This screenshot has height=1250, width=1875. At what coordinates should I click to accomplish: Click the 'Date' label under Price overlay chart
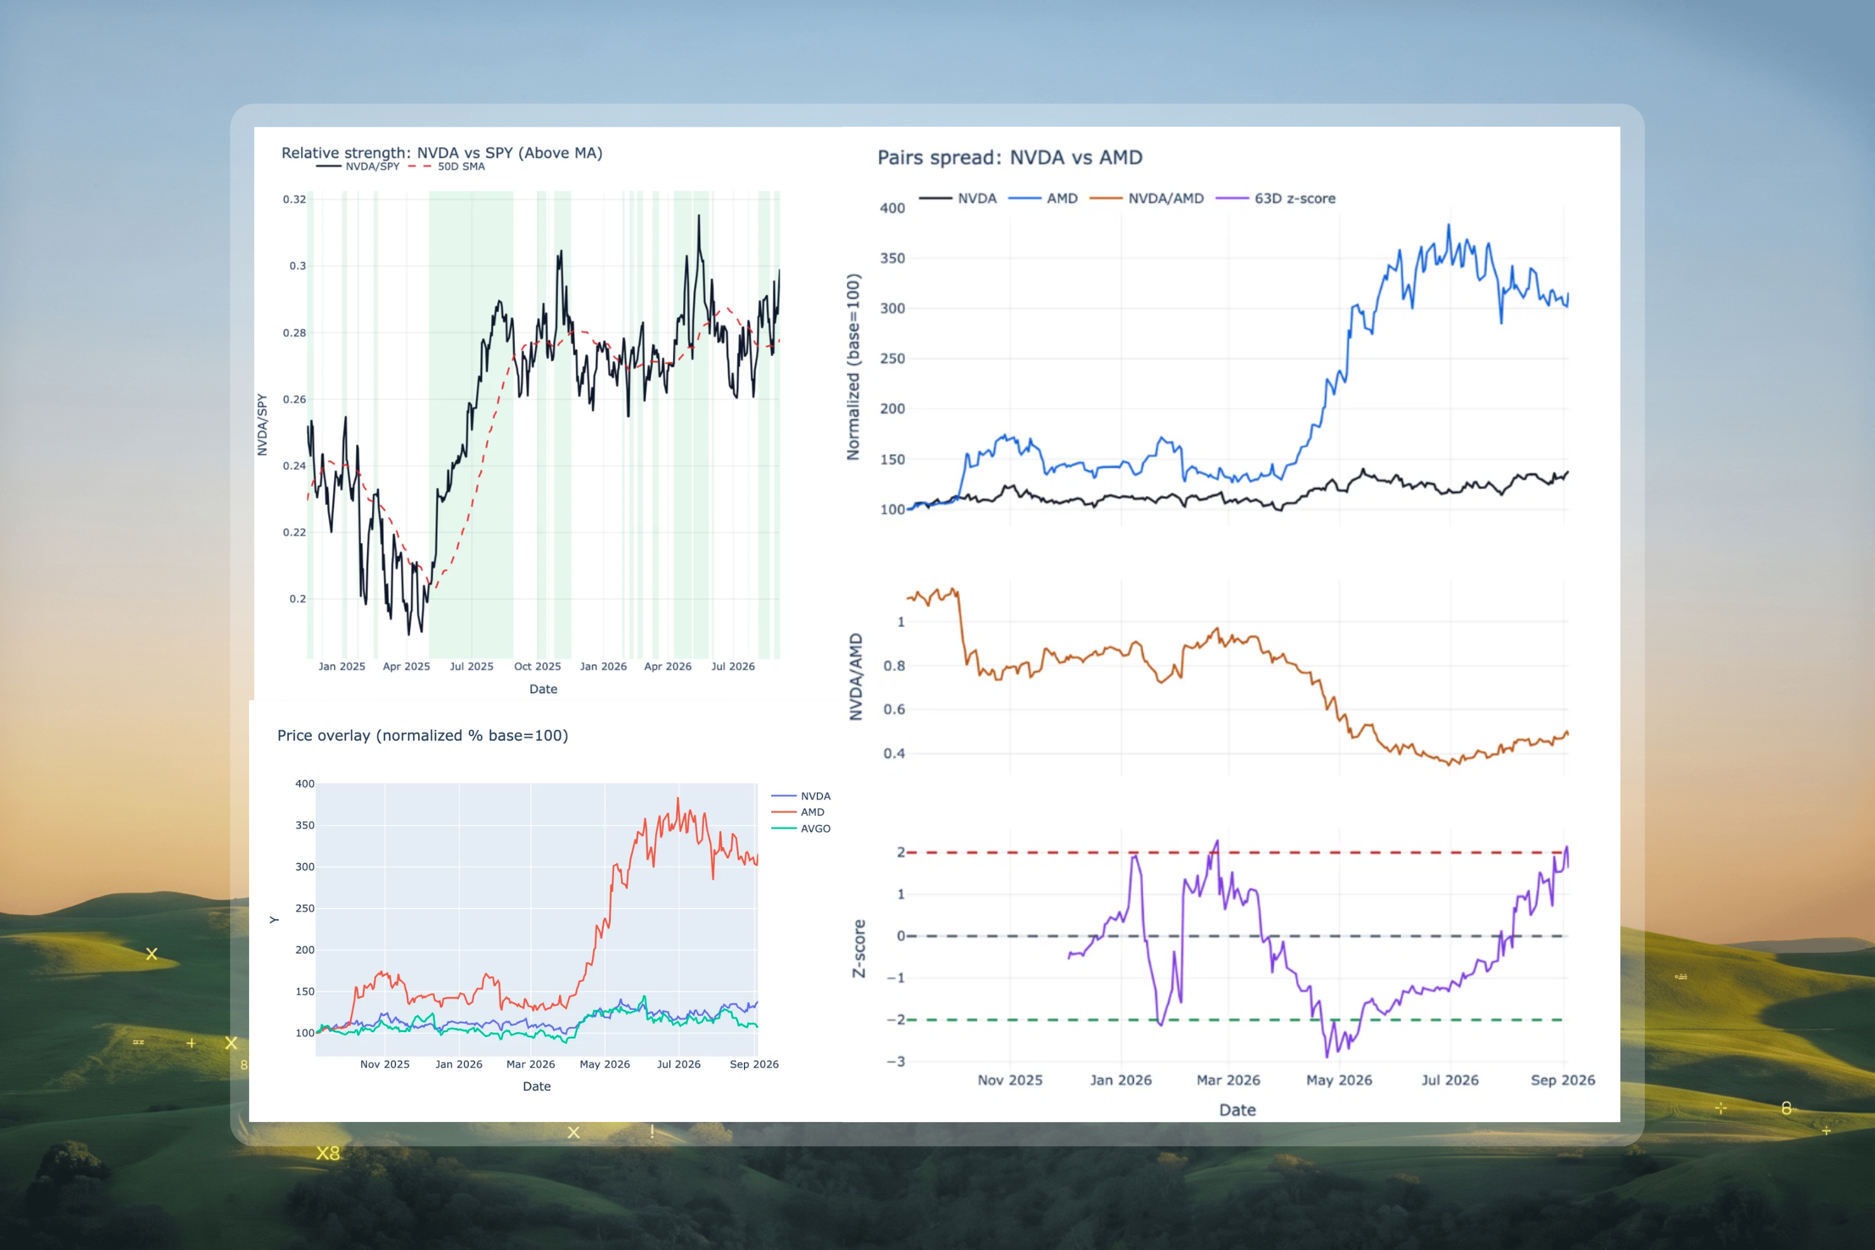[537, 1086]
